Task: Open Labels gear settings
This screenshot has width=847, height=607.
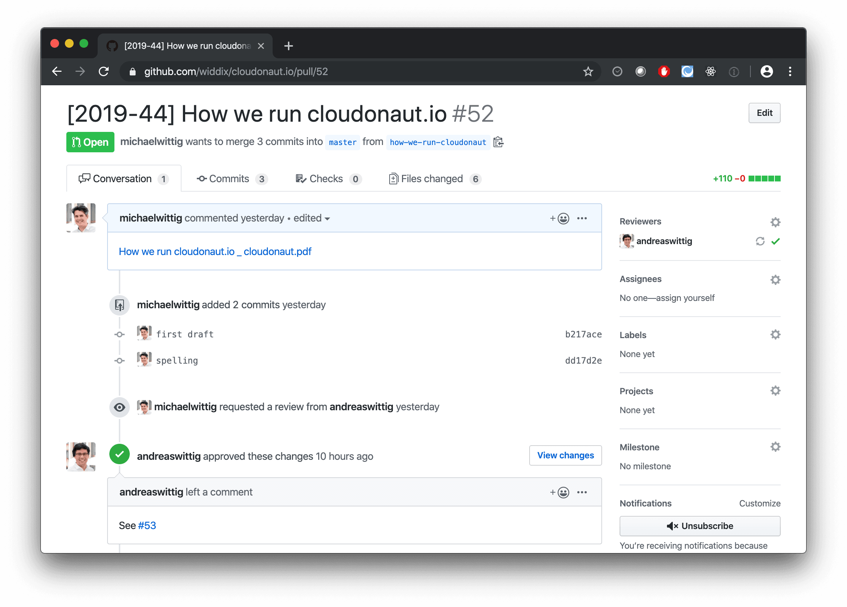Action: pyautogui.click(x=775, y=334)
